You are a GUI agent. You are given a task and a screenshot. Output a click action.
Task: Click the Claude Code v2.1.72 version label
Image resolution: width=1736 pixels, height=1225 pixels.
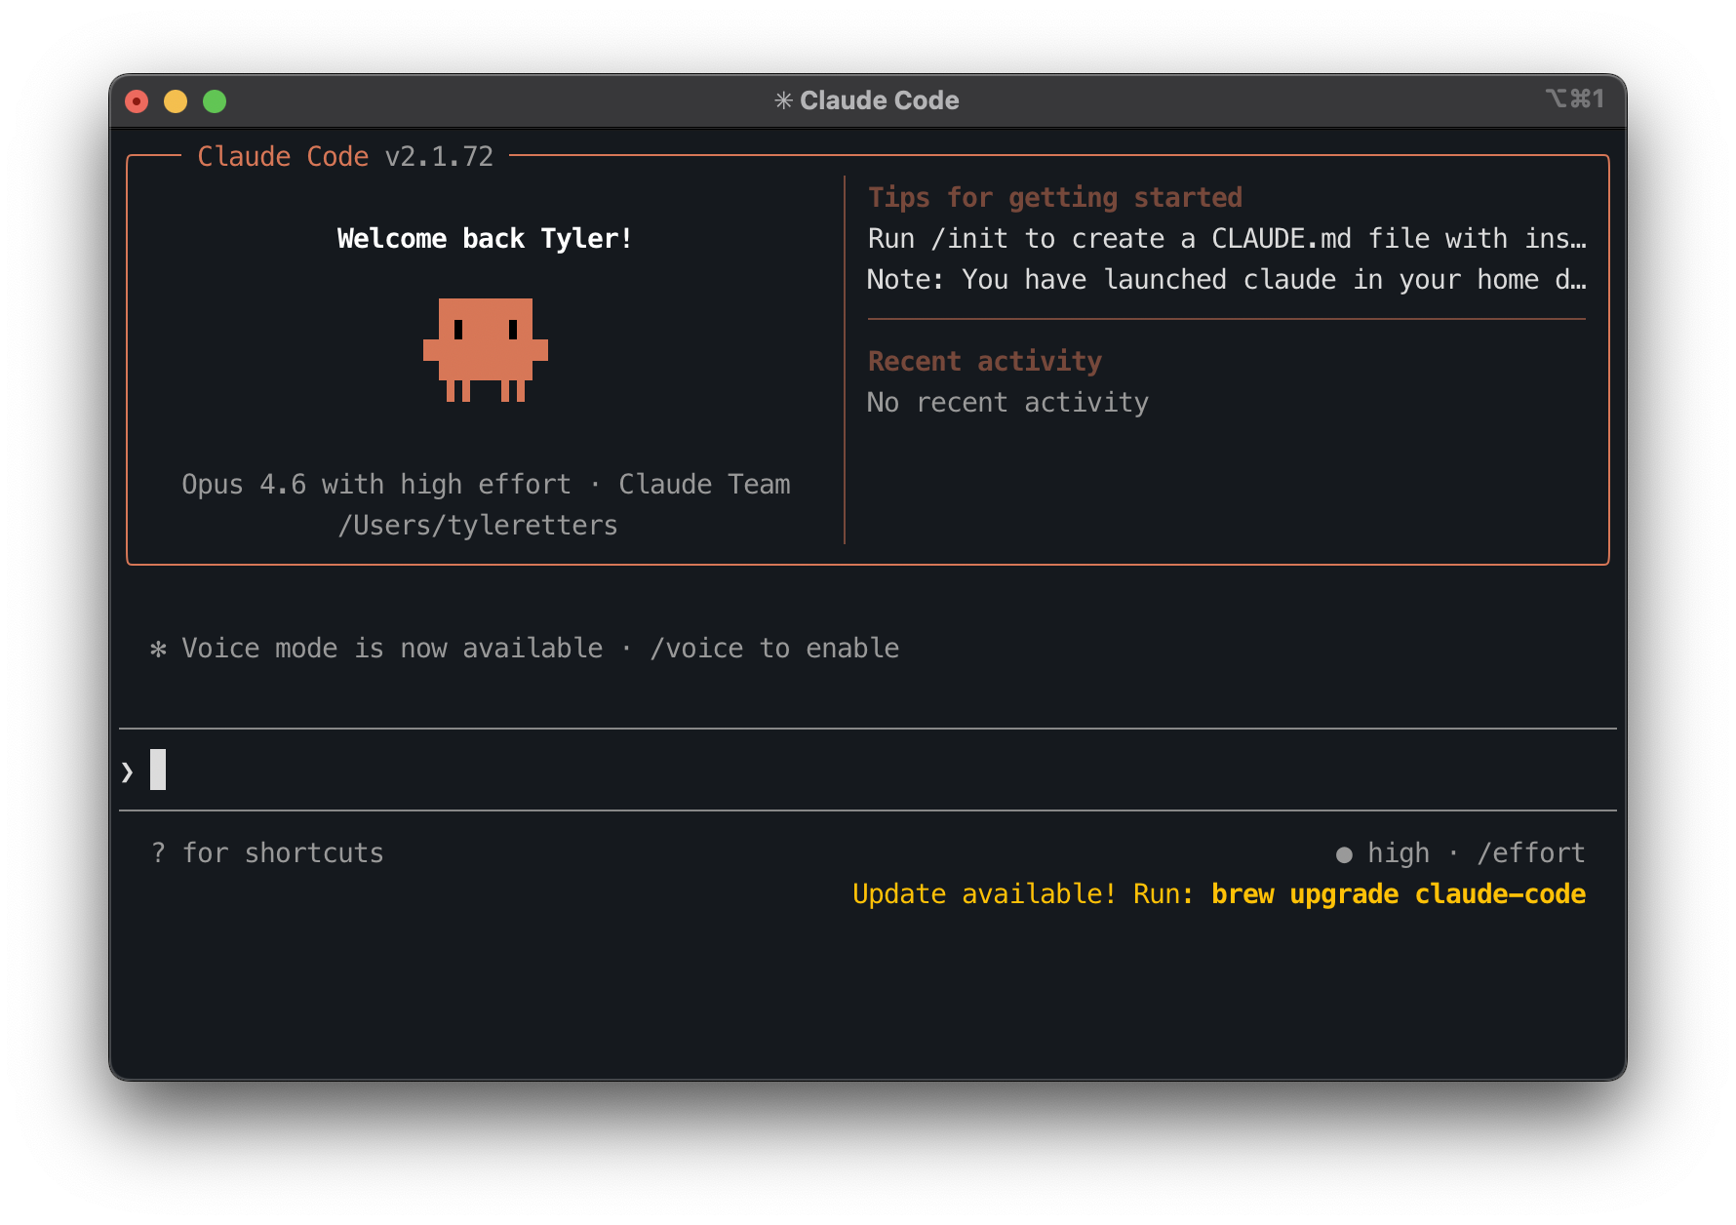point(345,157)
